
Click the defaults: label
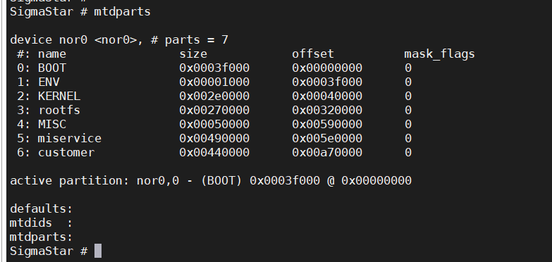(x=41, y=208)
